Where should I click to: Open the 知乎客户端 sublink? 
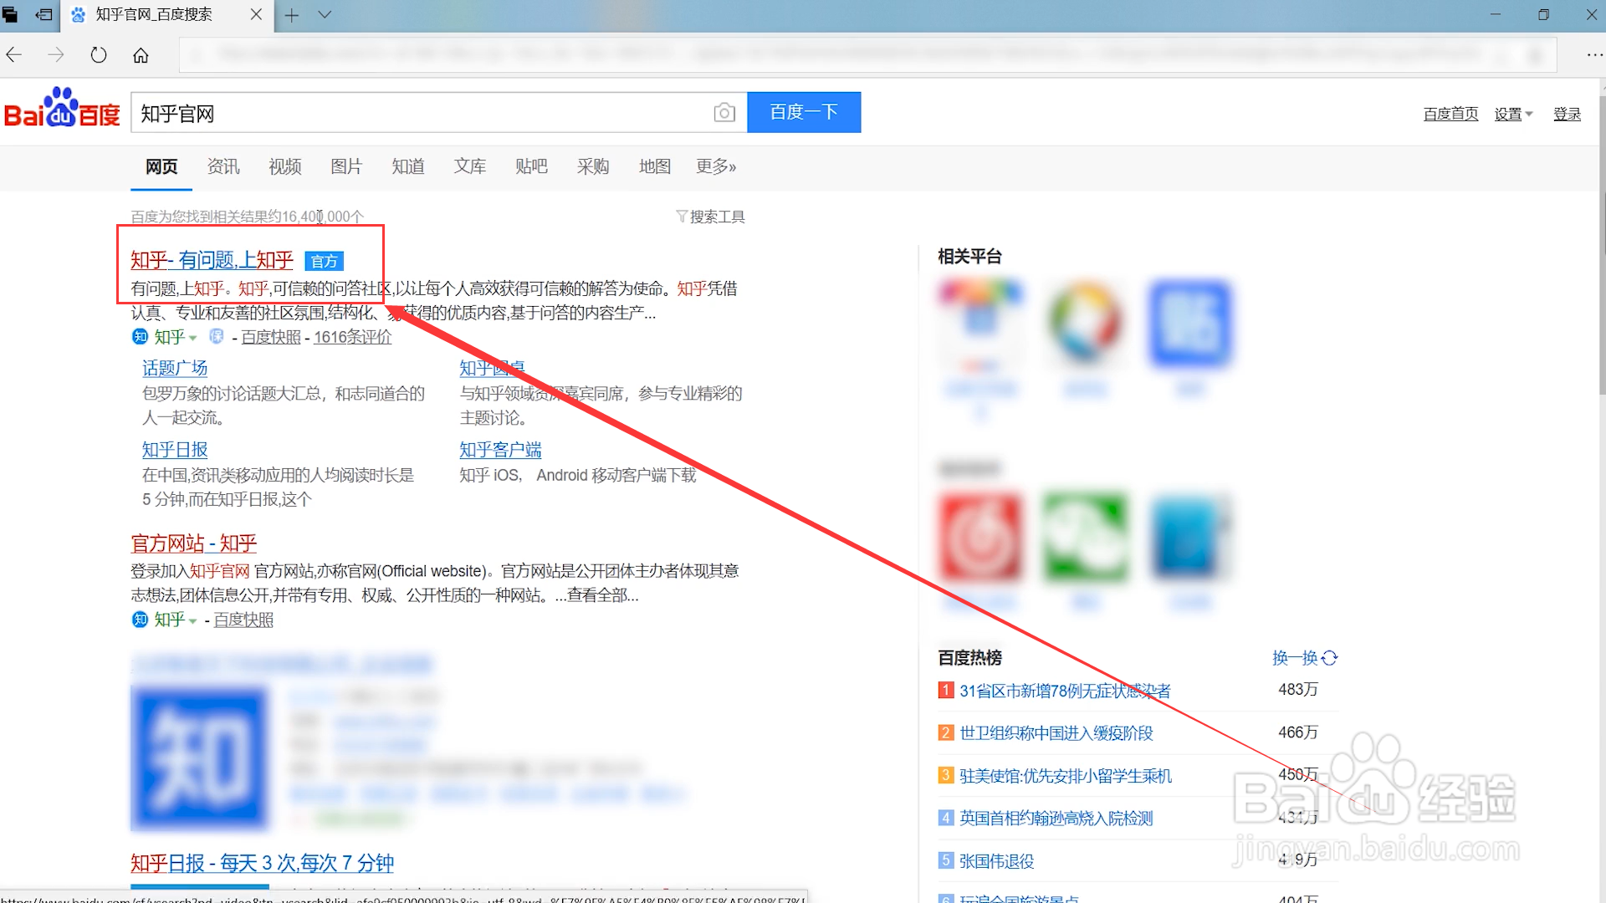[x=500, y=450]
